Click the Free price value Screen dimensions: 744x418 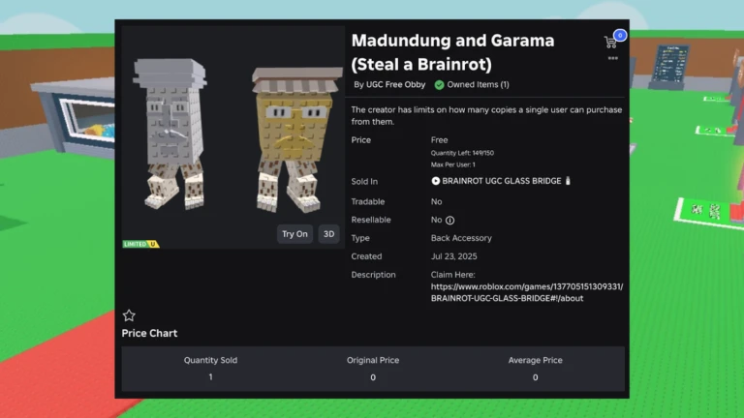(x=440, y=140)
